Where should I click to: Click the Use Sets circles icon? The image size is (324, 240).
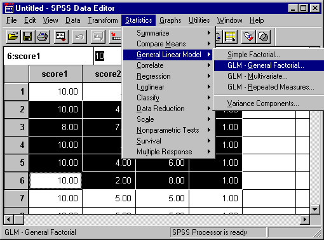(x=263, y=37)
